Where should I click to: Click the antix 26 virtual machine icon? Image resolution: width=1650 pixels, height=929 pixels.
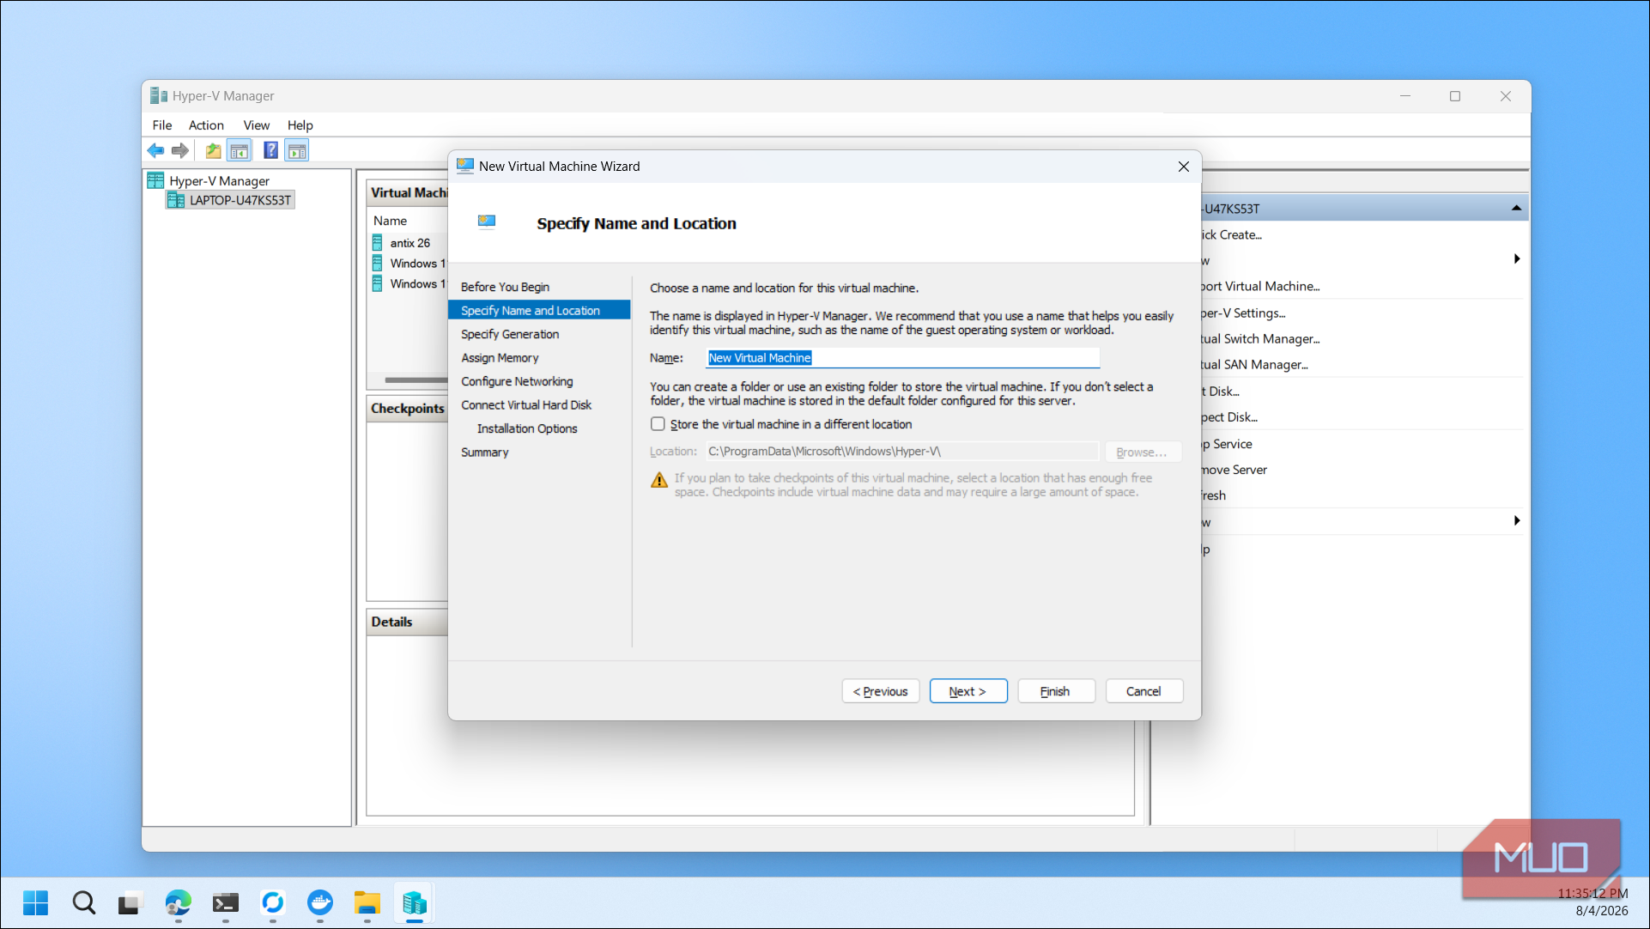tap(378, 243)
